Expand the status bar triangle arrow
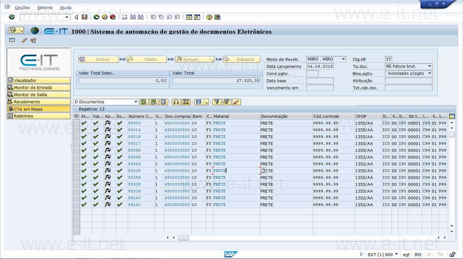 361,254
